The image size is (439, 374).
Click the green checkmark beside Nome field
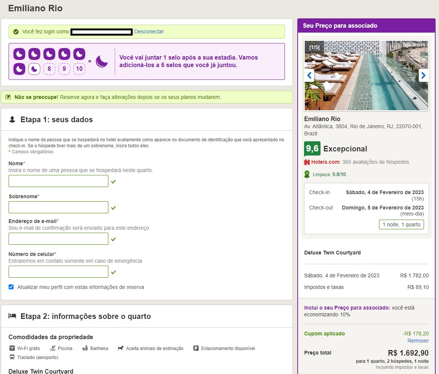point(113,182)
